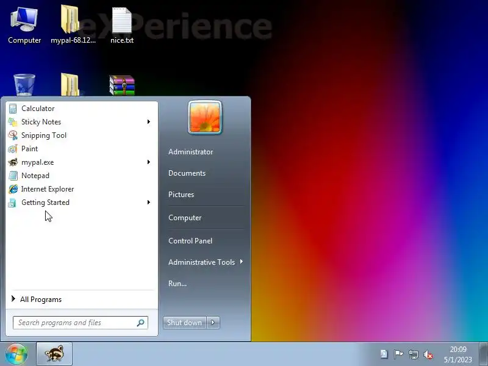Launch Paint from the Start menu
The width and height of the screenshot is (488, 366).
pyautogui.click(x=81, y=149)
